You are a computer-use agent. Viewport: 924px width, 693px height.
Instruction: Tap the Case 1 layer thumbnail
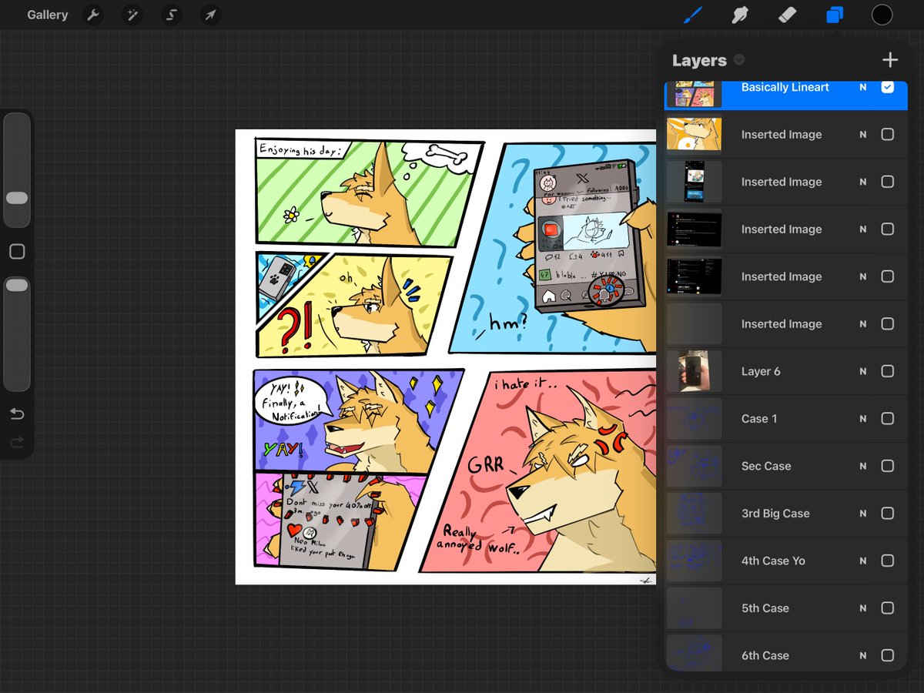[694, 419]
